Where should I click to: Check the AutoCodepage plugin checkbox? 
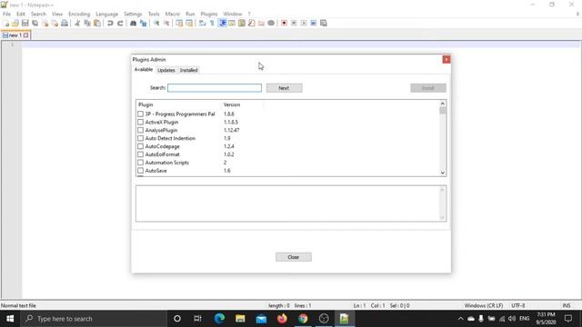(140, 146)
